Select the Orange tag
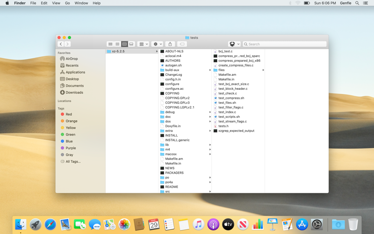Viewport: 374px width, 234px height. (69, 121)
